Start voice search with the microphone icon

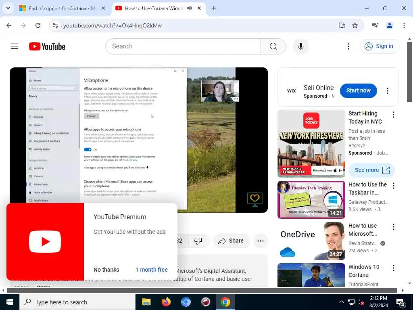300,46
